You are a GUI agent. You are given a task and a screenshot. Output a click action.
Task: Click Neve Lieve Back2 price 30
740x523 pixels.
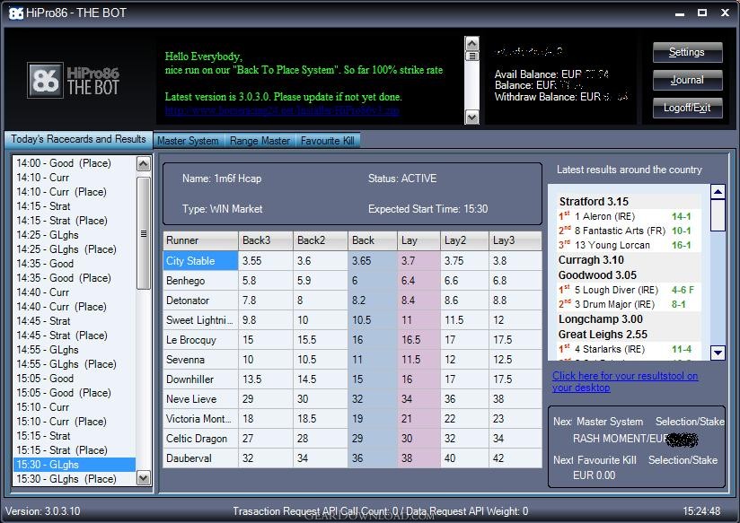(321, 399)
